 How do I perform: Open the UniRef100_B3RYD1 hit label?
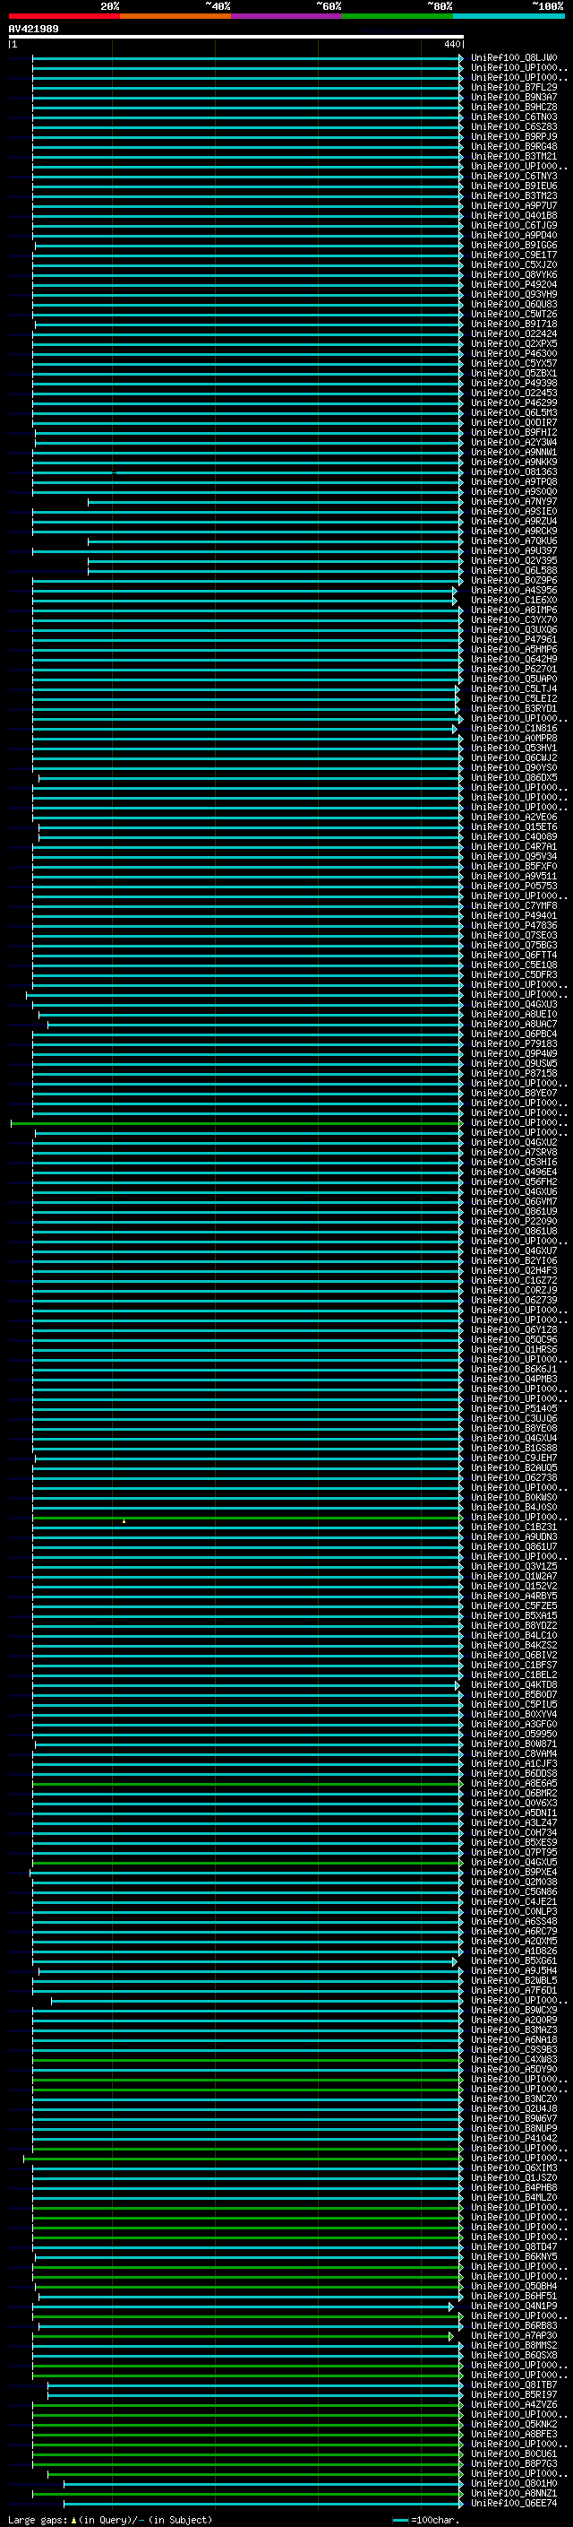pyautogui.click(x=514, y=708)
